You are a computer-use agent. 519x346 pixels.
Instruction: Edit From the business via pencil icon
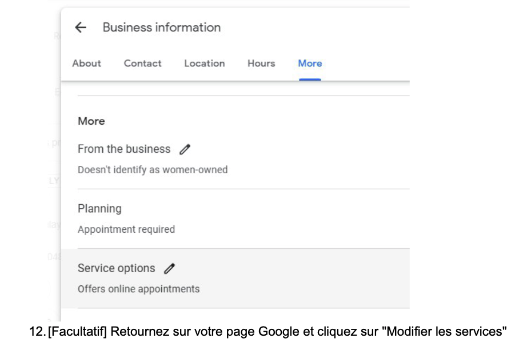(184, 149)
